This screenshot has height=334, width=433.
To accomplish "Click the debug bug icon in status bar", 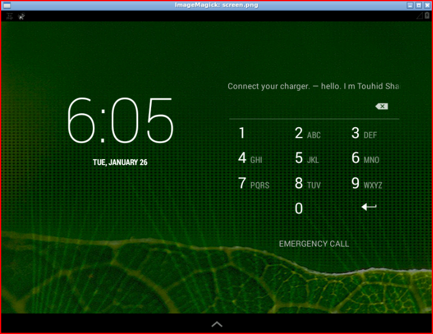I will pyautogui.click(x=21, y=17).
